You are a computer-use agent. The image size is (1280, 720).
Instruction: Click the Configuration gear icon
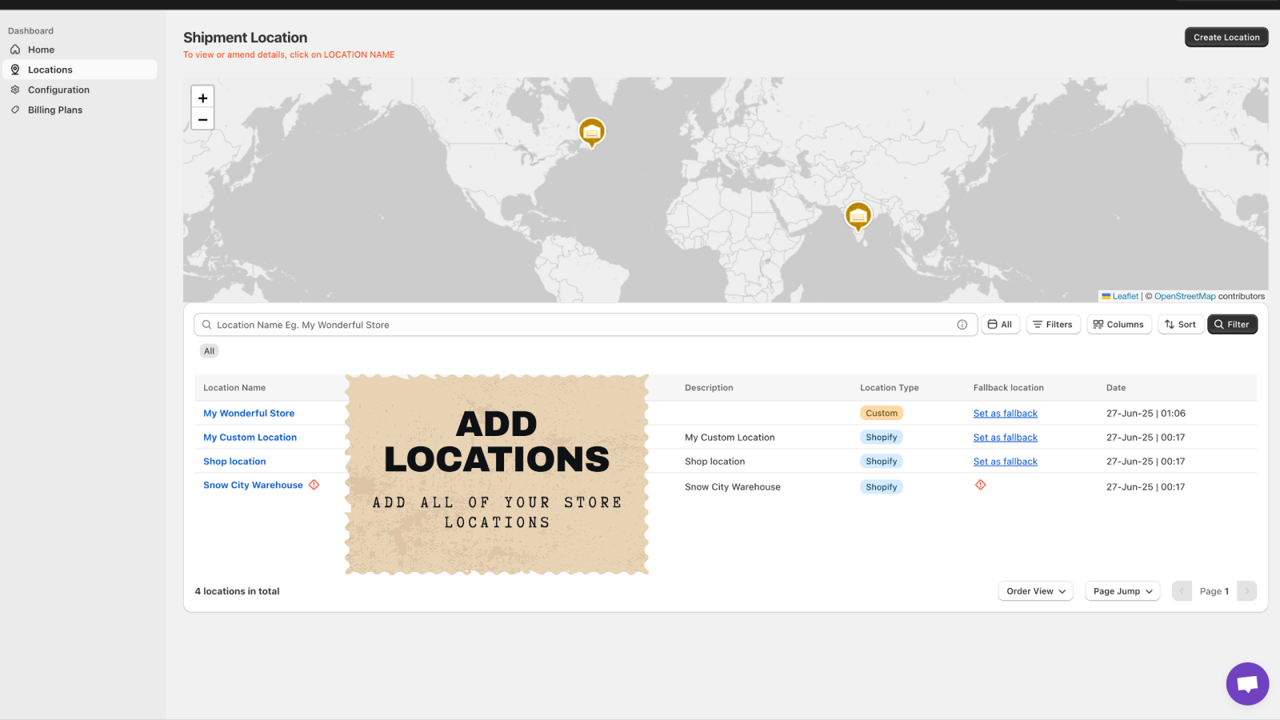pyautogui.click(x=15, y=90)
